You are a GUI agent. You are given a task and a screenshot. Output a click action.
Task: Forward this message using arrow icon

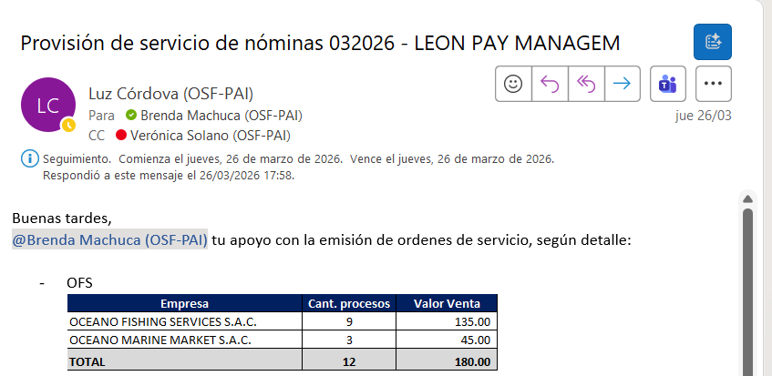(x=622, y=84)
